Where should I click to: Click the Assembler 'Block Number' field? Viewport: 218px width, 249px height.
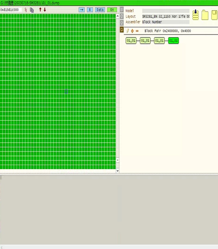coord(166,22)
